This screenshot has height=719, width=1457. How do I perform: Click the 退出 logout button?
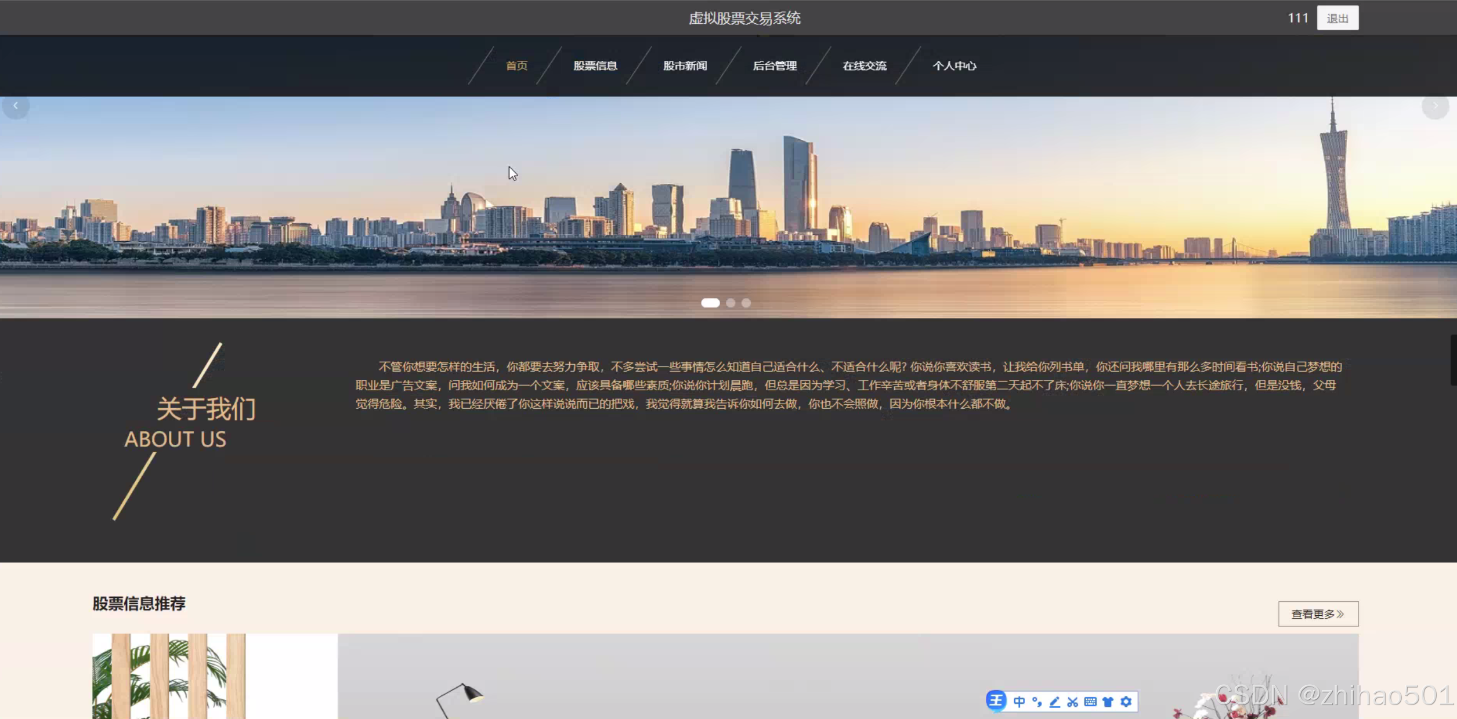tap(1337, 18)
